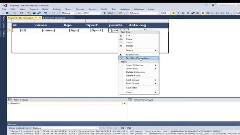
Task: Choose Add Total from the context menu
Action: pos(138,88)
